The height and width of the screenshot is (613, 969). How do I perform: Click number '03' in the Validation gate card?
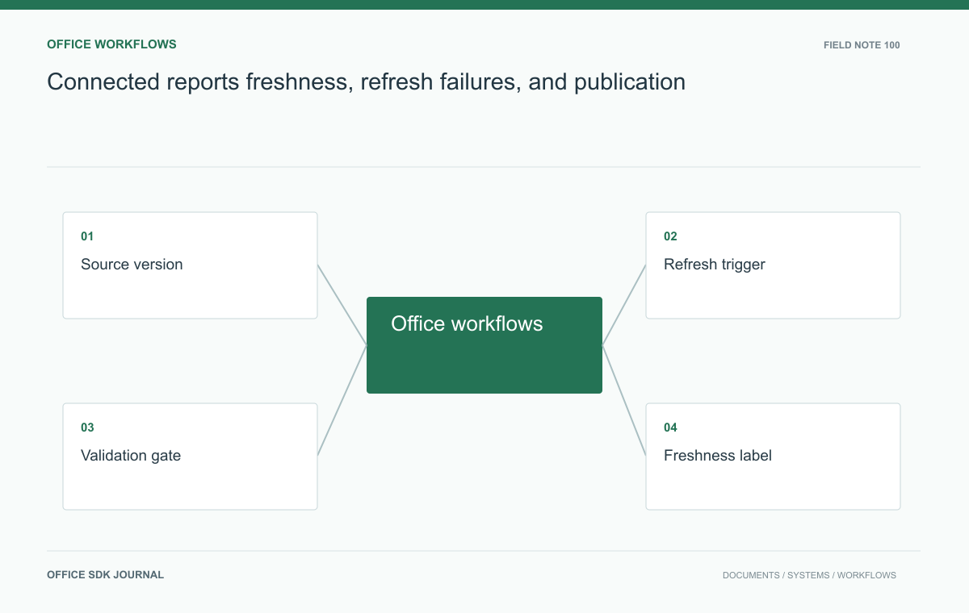(x=87, y=427)
